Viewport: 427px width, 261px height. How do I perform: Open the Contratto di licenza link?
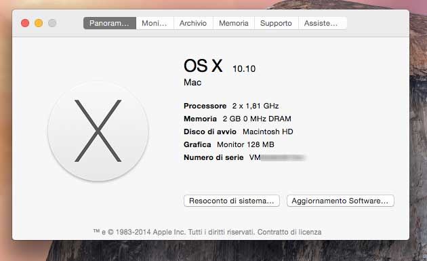point(289,232)
